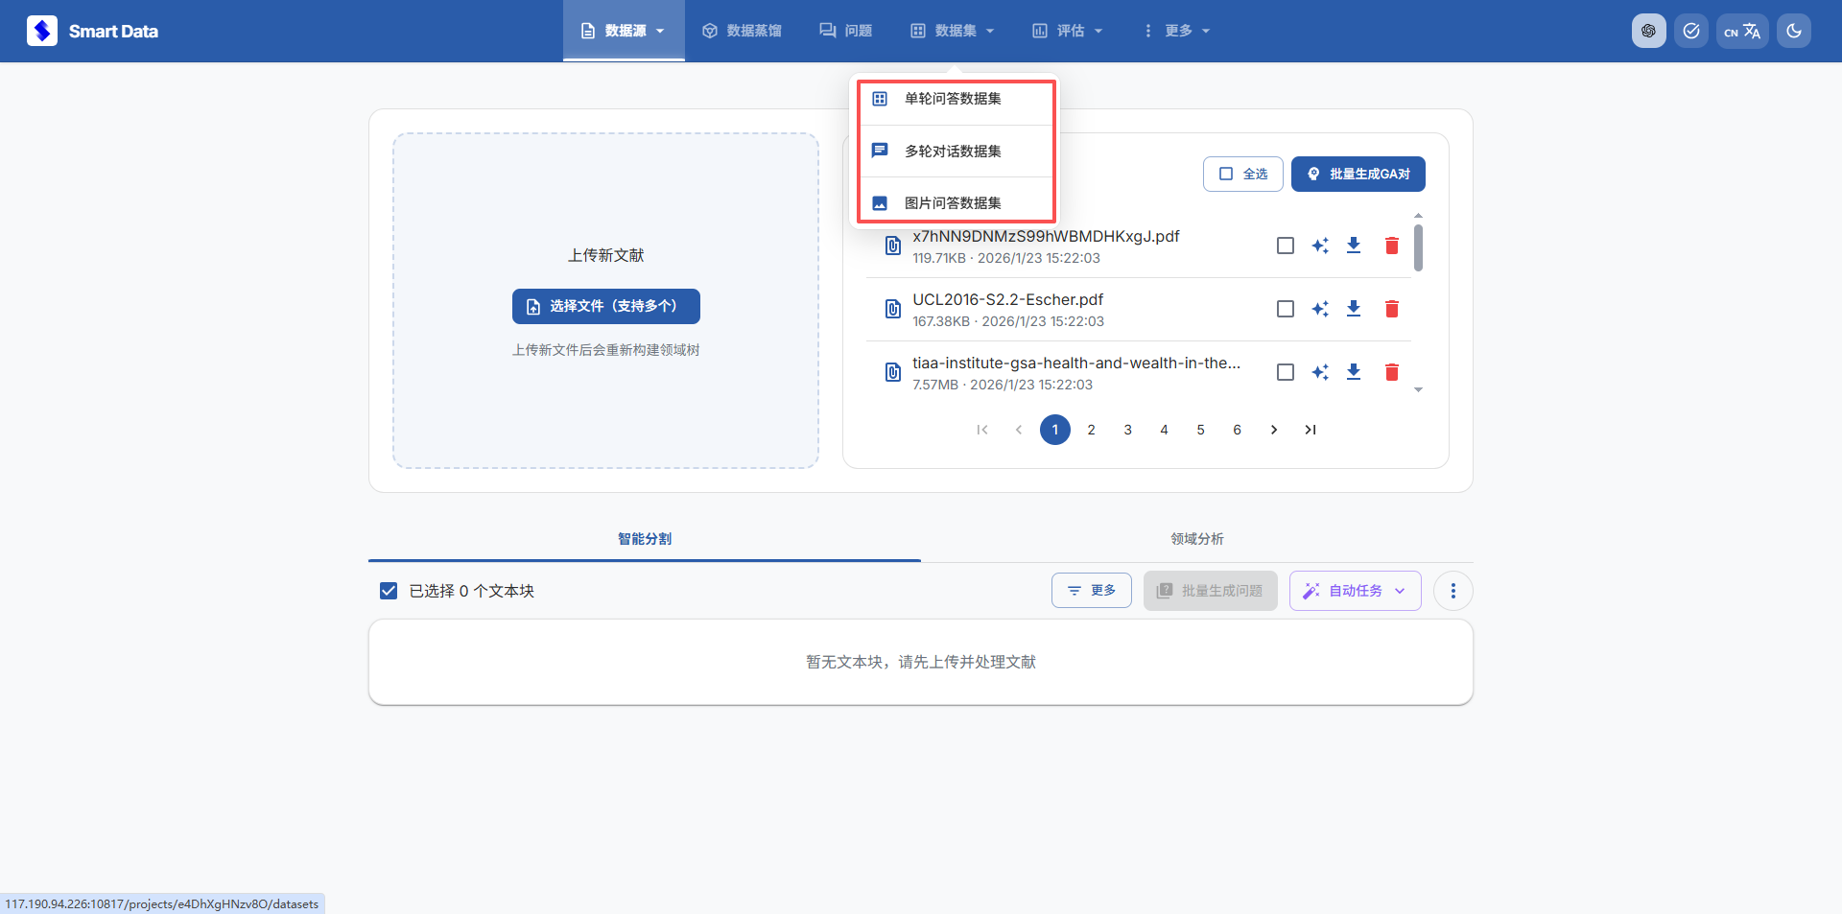Viewport: 1842px width, 914px height.
Task: Expand the 自动任务 dropdown
Action: coord(1355,591)
